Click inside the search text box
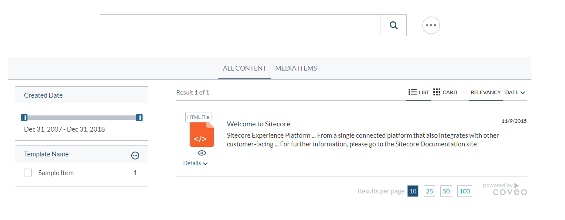The width and height of the screenshot is (565, 220). (x=240, y=25)
